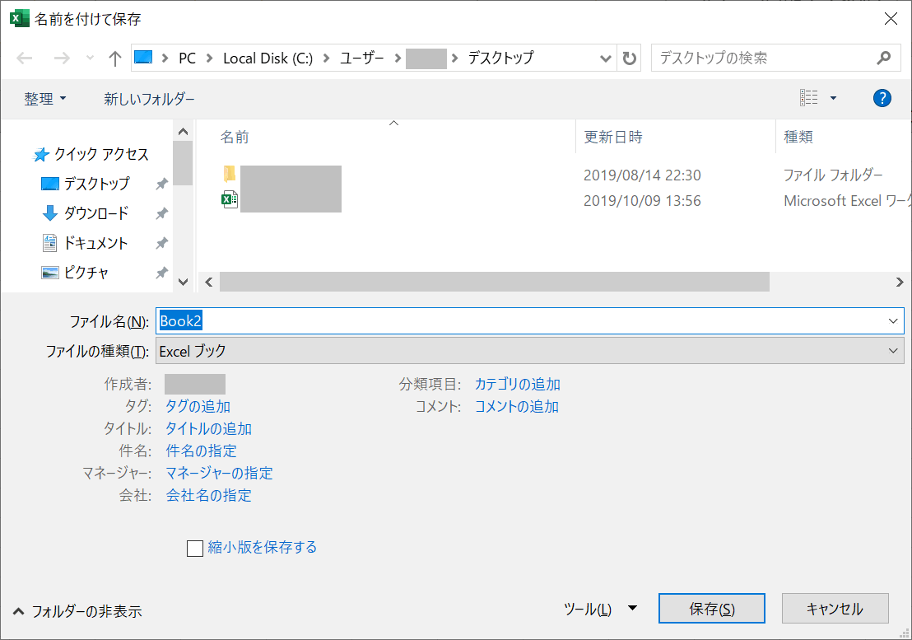
Task: Click the change view icon on the toolbar
Action: [810, 97]
